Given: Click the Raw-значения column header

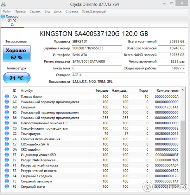Looking at the screenshot, I should (165, 90).
